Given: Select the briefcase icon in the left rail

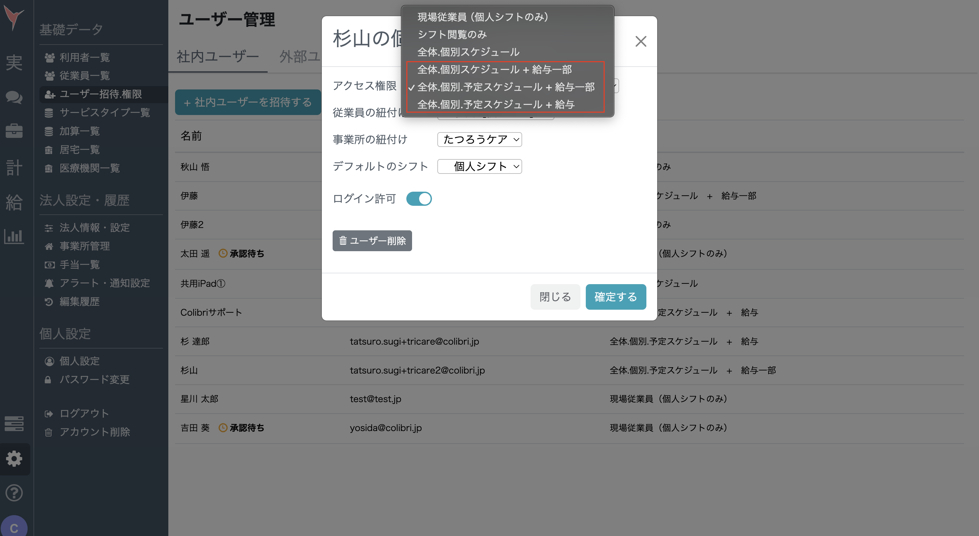Looking at the screenshot, I should (14, 131).
